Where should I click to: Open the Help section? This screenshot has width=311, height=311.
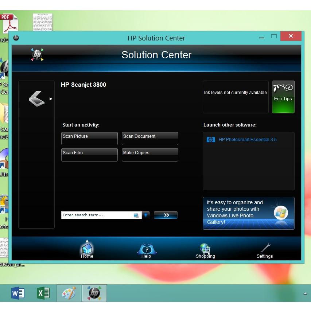pyautogui.click(x=146, y=250)
